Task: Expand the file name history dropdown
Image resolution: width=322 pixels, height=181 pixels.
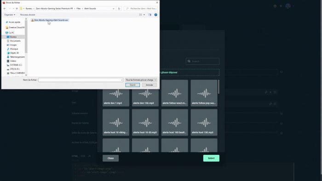Action: pyautogui.click(x=121, y=80)
